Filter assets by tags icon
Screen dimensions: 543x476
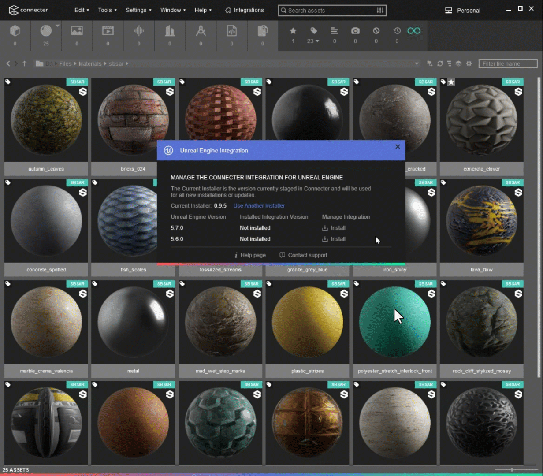click(x=313, y=31)
